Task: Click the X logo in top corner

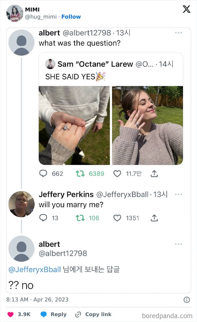Action: click(x=187, y=9)
